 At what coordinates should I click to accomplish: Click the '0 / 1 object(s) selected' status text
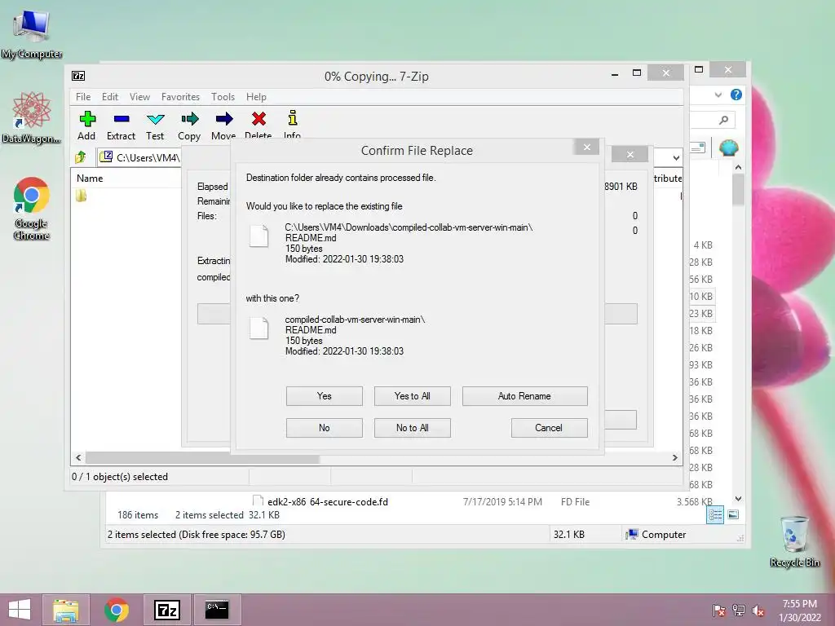(120, 477)
